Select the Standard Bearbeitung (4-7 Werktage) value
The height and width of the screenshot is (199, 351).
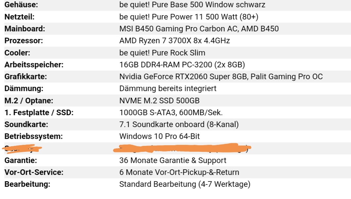click(x=185, y=184)
